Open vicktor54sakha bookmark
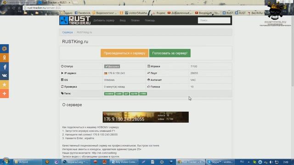 (136, 13)
